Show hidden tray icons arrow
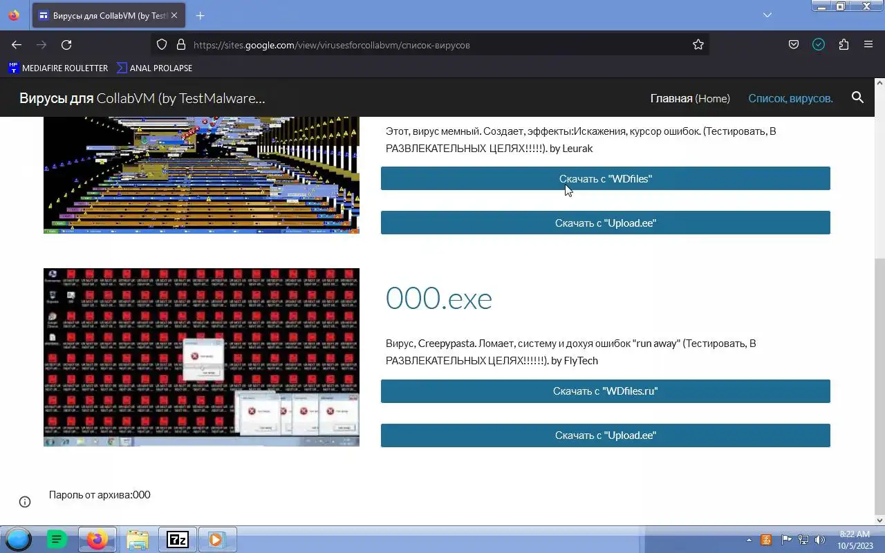This screenshot has width=885, height=553. tap(749, 540)
